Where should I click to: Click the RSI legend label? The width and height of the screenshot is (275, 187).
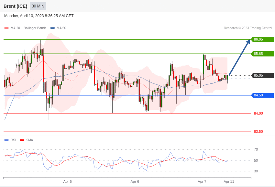tap(13, 140)
